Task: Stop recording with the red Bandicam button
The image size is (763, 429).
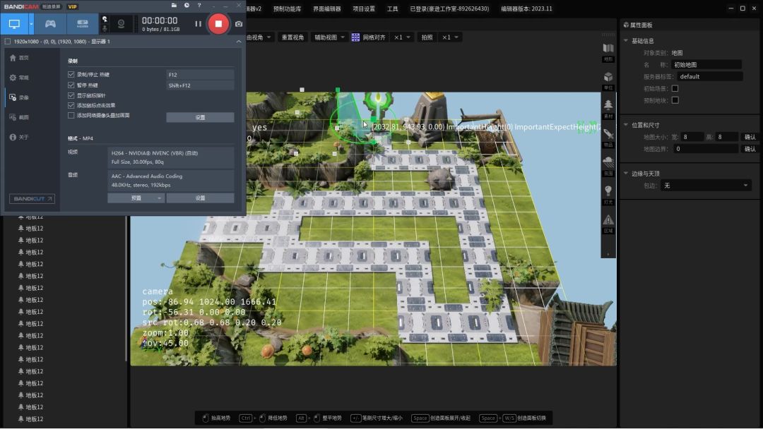Action: [218, 24]
